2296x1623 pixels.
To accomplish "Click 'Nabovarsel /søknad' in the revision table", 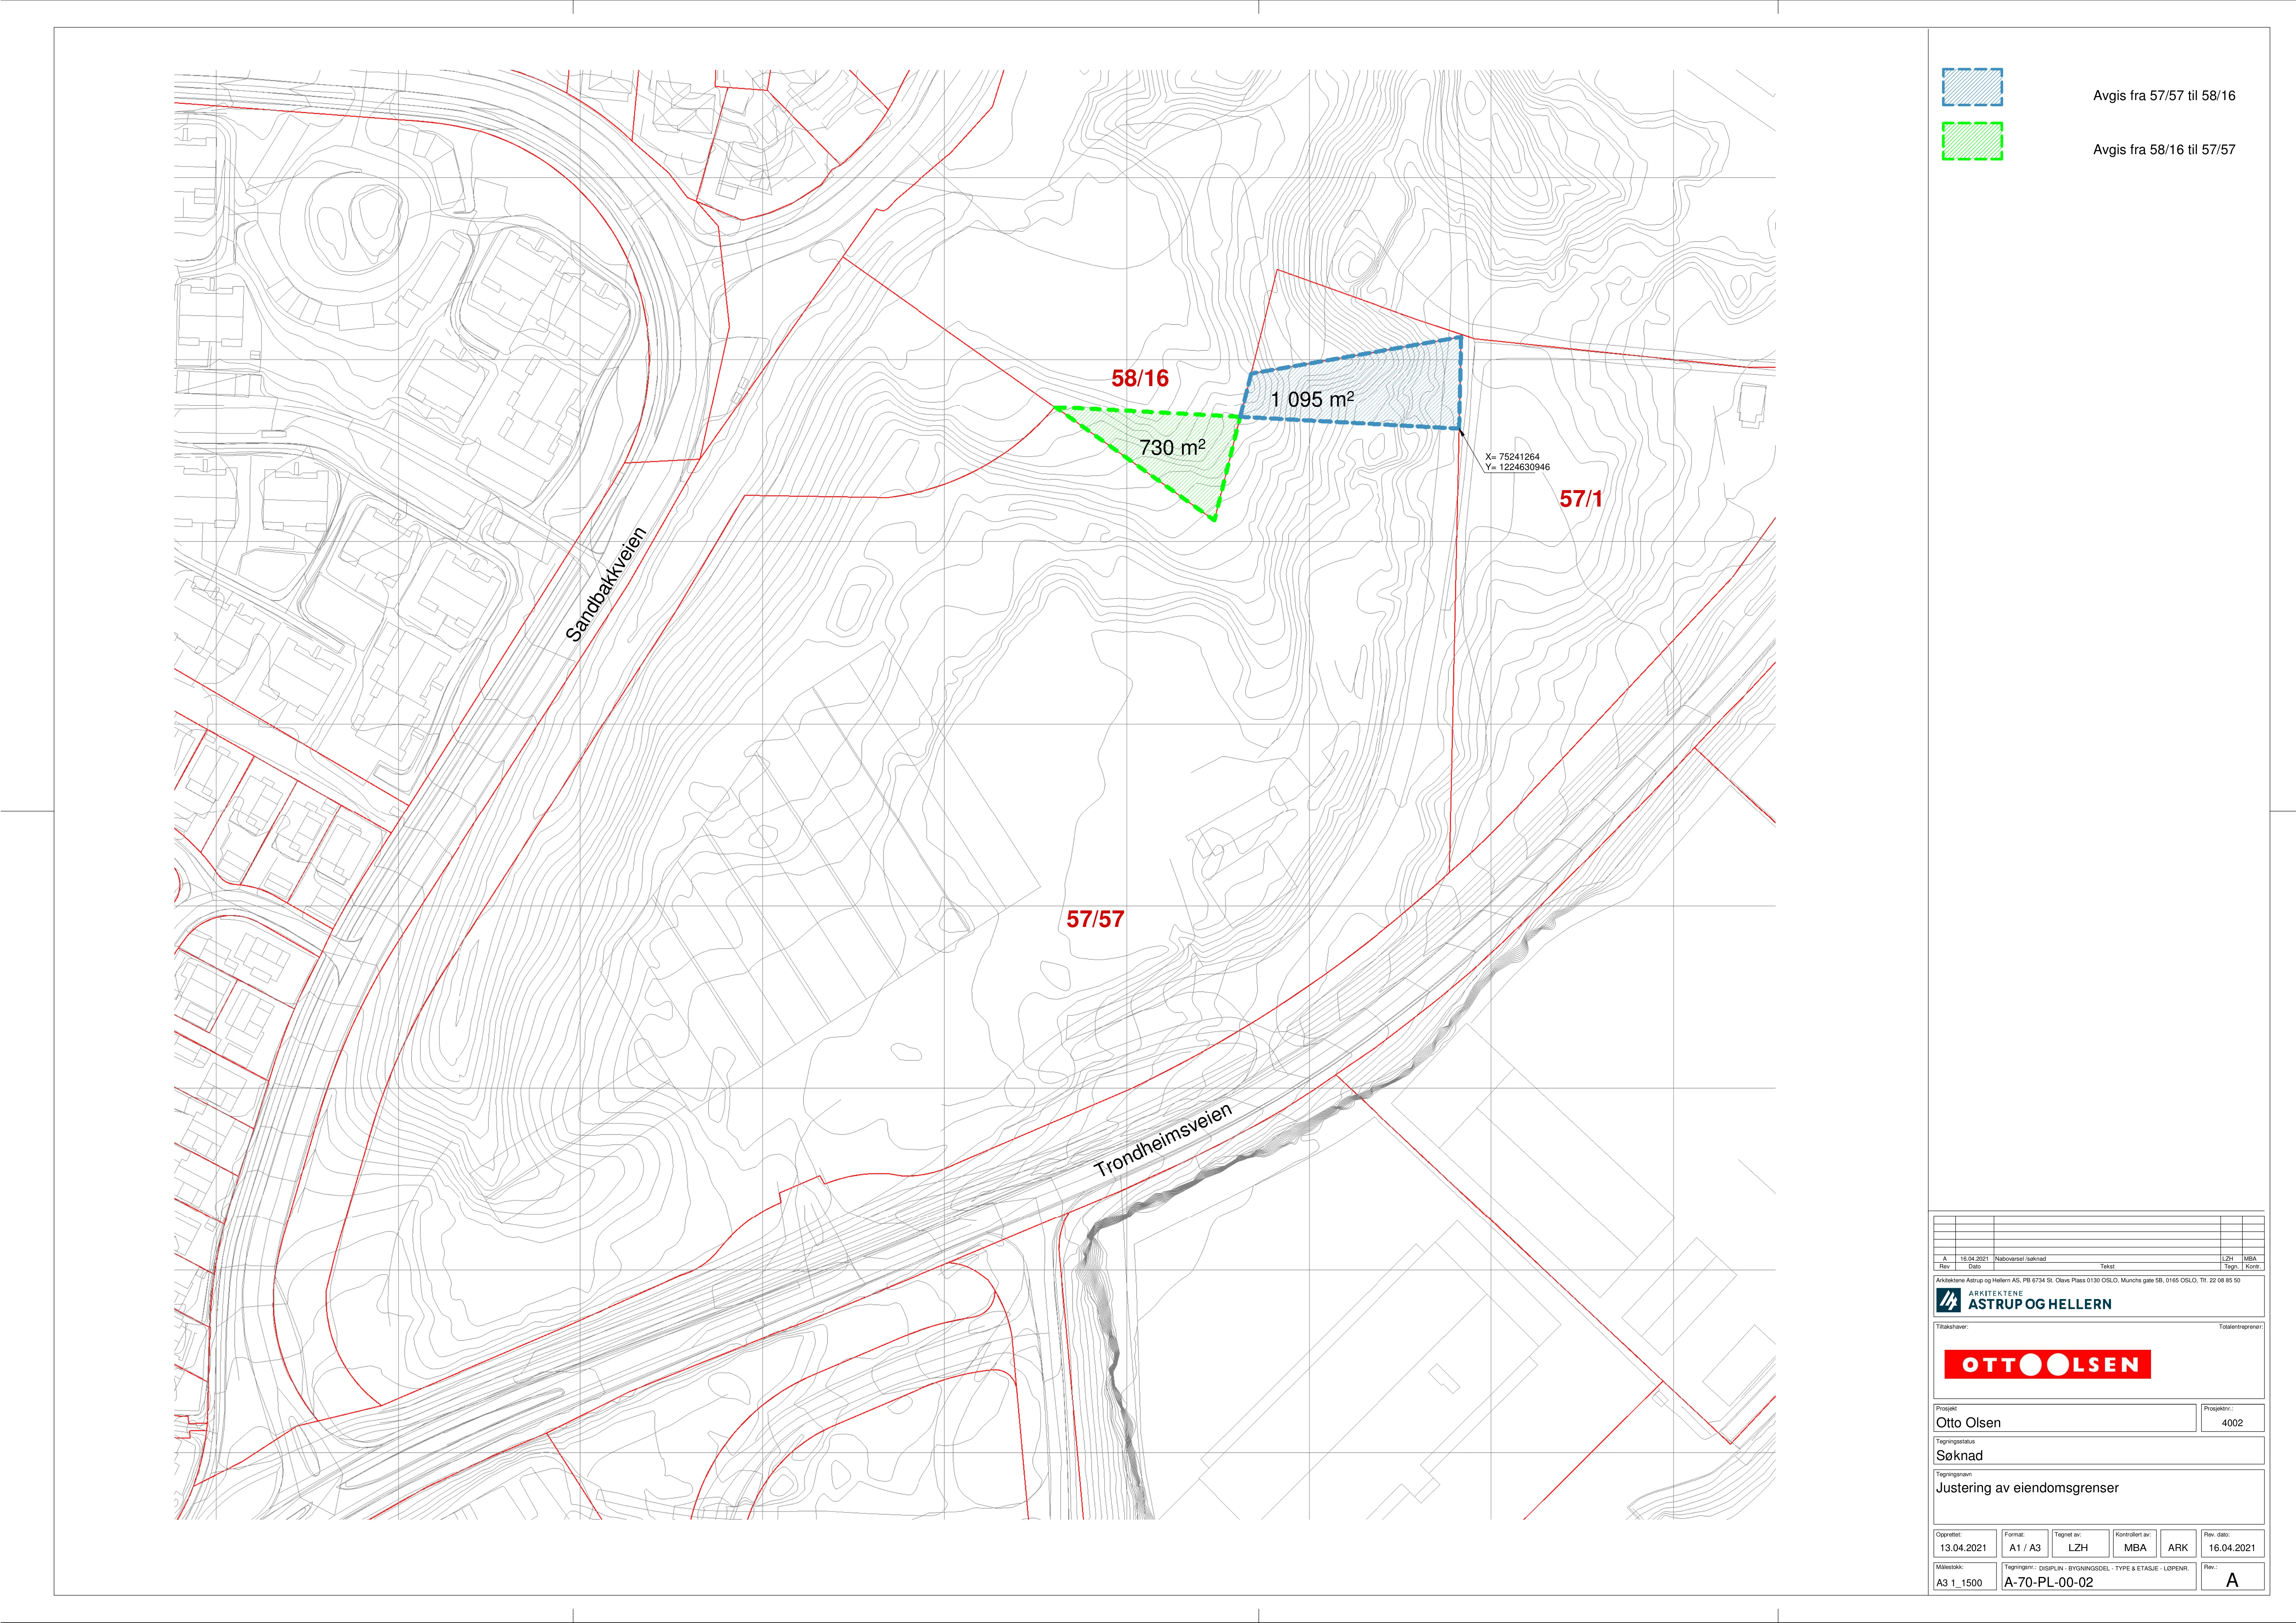I will point(2020,1259).
